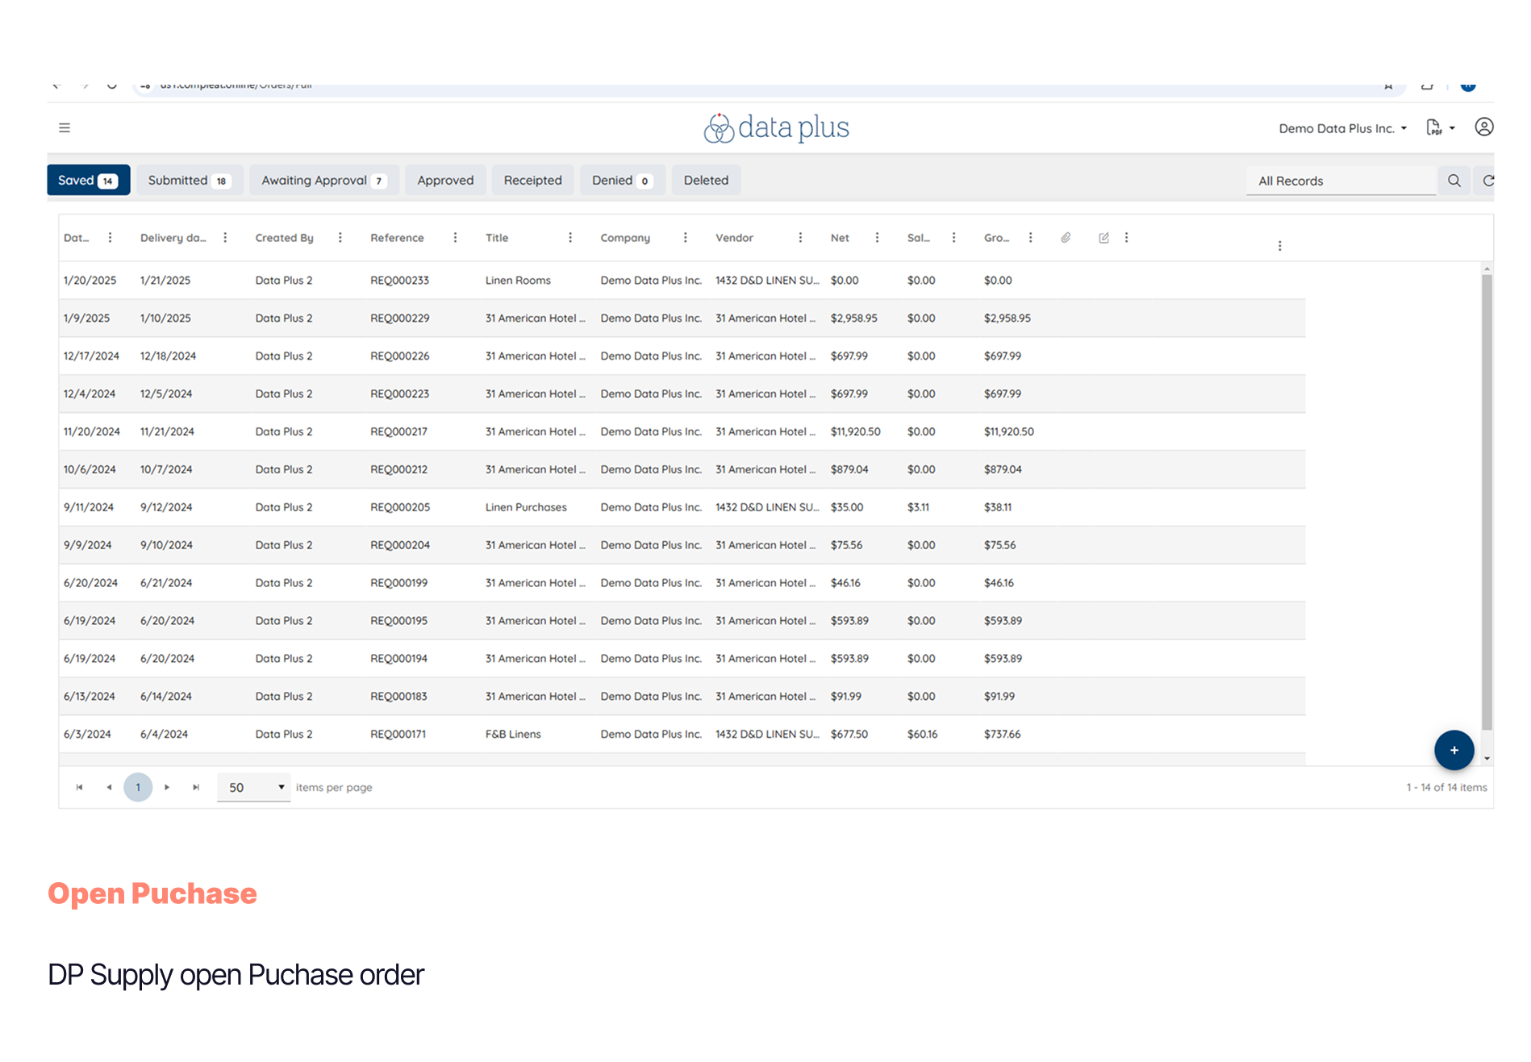This screenshot has height=1062, width=1531.
Task: Sort by the Company column header
Action: click(x=625, y=238)
